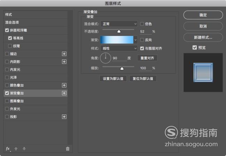The height and width of the screenshot is (156, 226).
Task: Click 复位为默认值 button
Action: click(143, 79)
